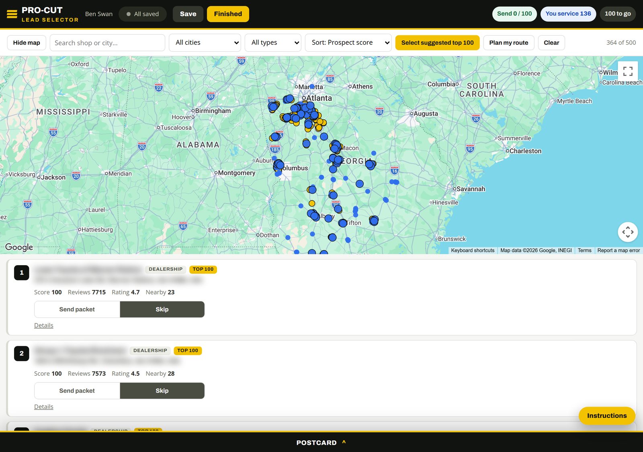
Task: Click the Interstate 16 shield
Action: pos(395,170)
